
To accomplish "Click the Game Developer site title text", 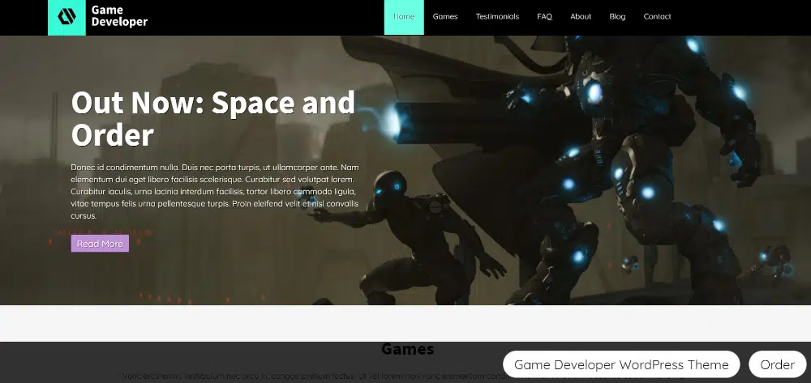I will click(119, 17).
